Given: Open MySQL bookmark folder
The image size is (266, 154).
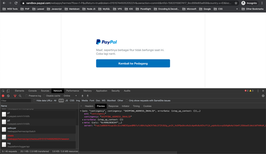Looking at the screenshot, I should 104,9.
